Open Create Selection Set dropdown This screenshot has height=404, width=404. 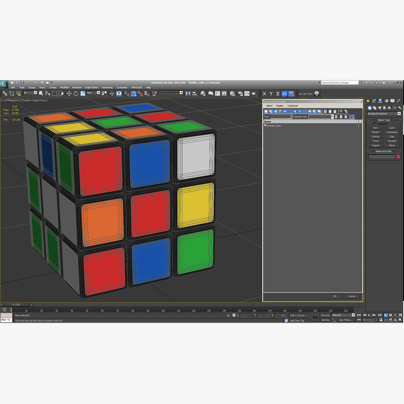point(171,93)
